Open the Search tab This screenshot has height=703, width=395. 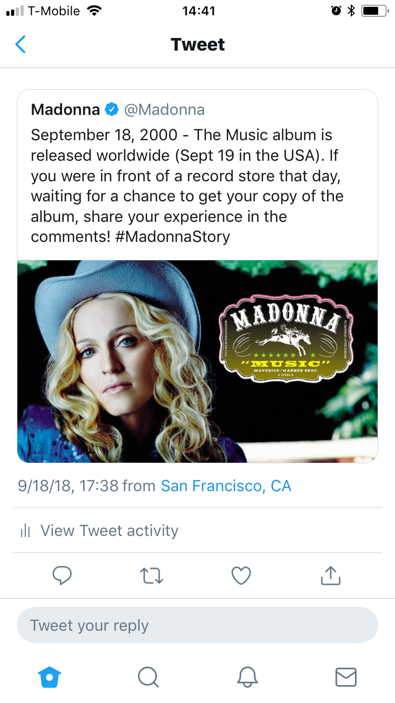148,677
